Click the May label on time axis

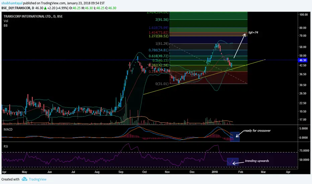pos(24,172)
